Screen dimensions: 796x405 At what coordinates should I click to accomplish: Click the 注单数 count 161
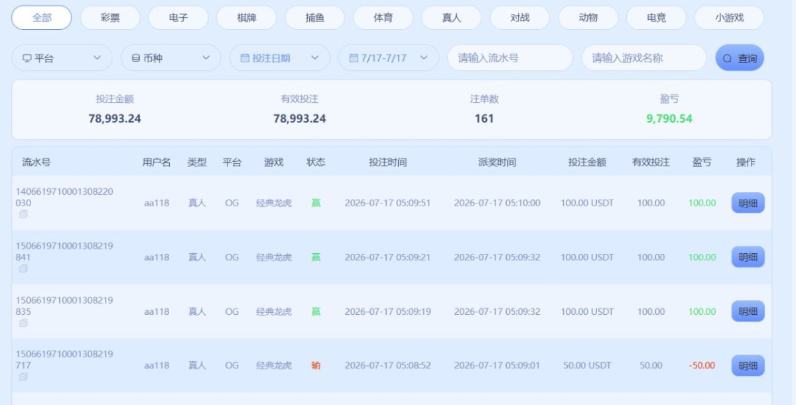(484, 119)
